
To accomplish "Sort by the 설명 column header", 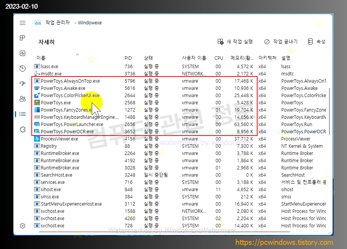I will (286, 58).
